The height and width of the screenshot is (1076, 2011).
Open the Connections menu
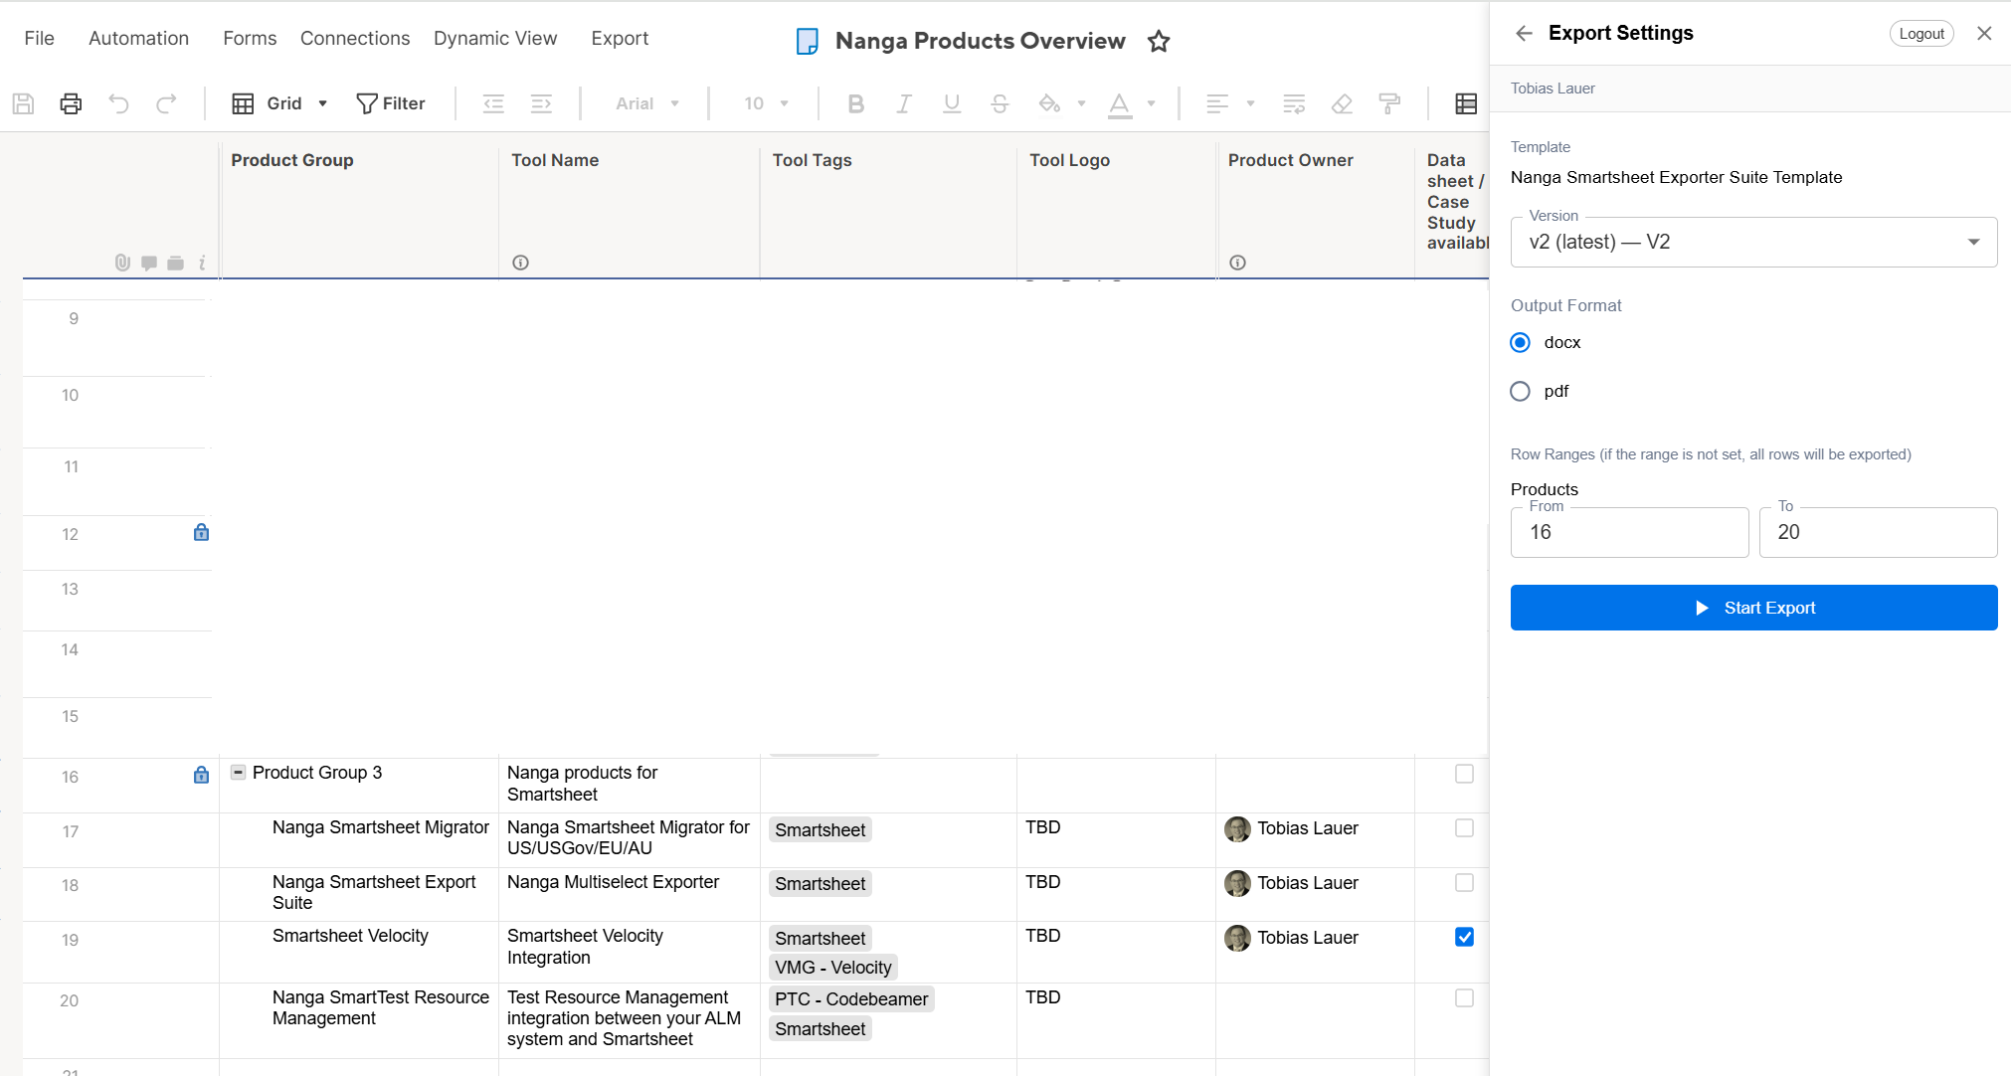[355, 38]
